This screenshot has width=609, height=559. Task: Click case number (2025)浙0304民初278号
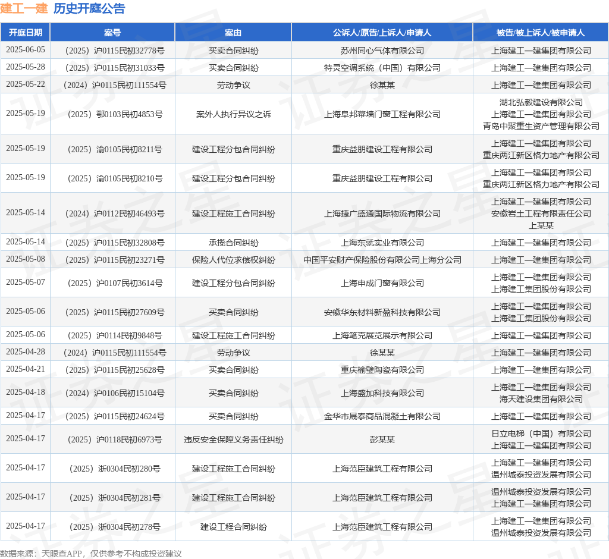(x=115, y=527)
